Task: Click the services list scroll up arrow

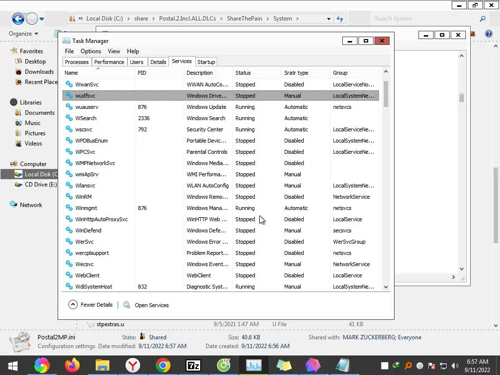Action: 386,71
